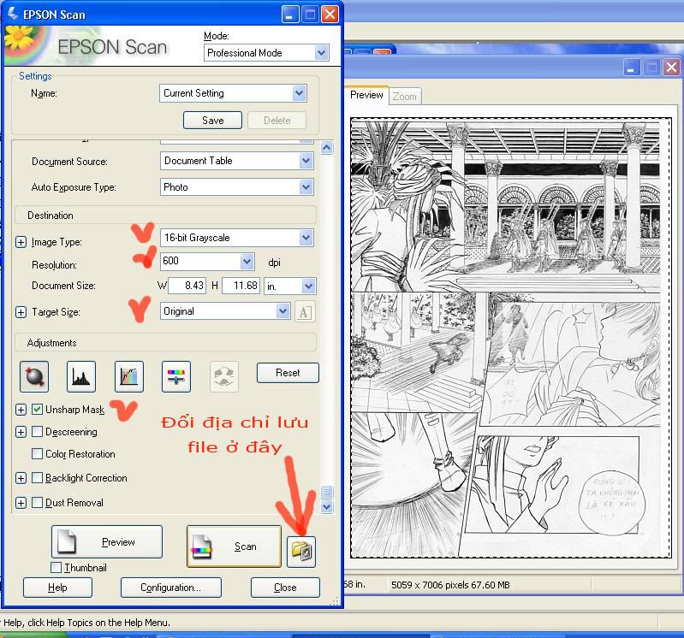Open the document size units dropdown
Image resolution: width=684 pixels, height=638 pixels.
click(x=290, y=287)
